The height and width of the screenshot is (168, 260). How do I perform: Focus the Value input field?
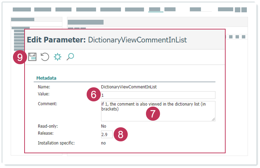click(x=158, y=95)
